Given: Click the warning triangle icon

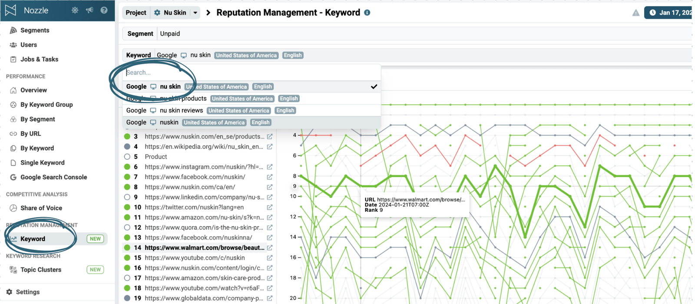Looking at the screenshot, I should click(x=636, y=13).
